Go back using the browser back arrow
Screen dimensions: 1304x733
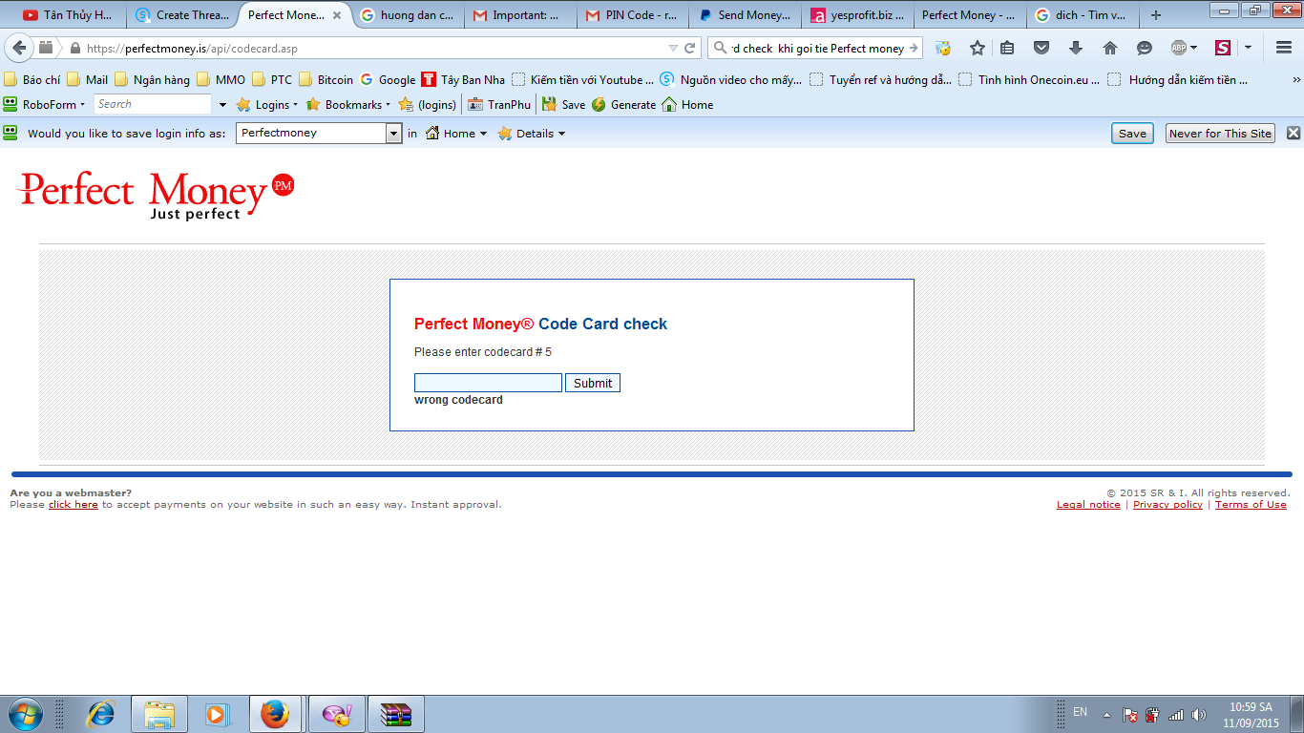pyautogui.click(x=18, y=48)
